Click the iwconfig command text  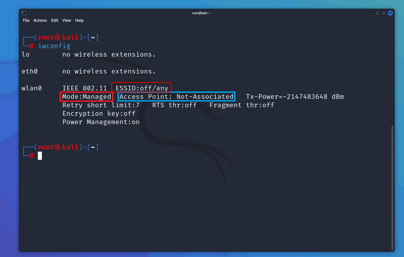pyautogui.click(x=54, y=46)
